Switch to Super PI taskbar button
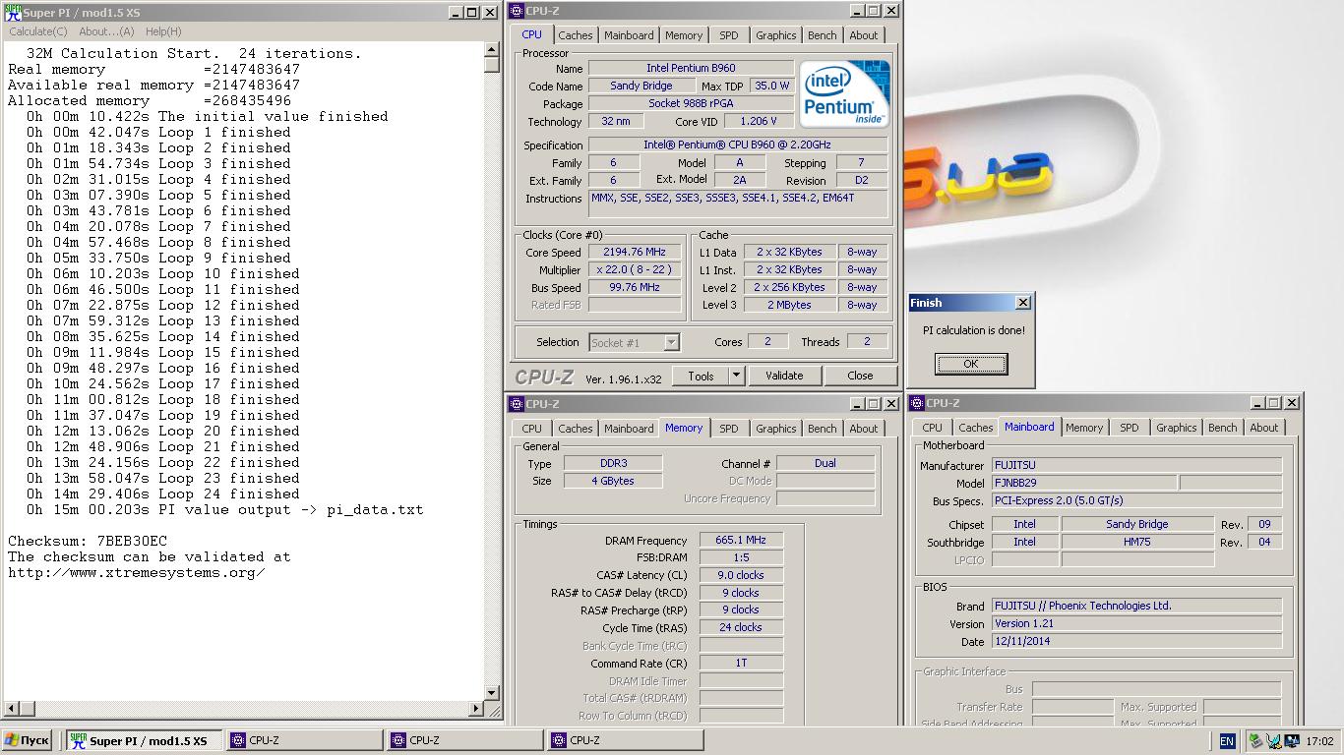This screenshot has width=1344, height=755. [x=145, y=741]
